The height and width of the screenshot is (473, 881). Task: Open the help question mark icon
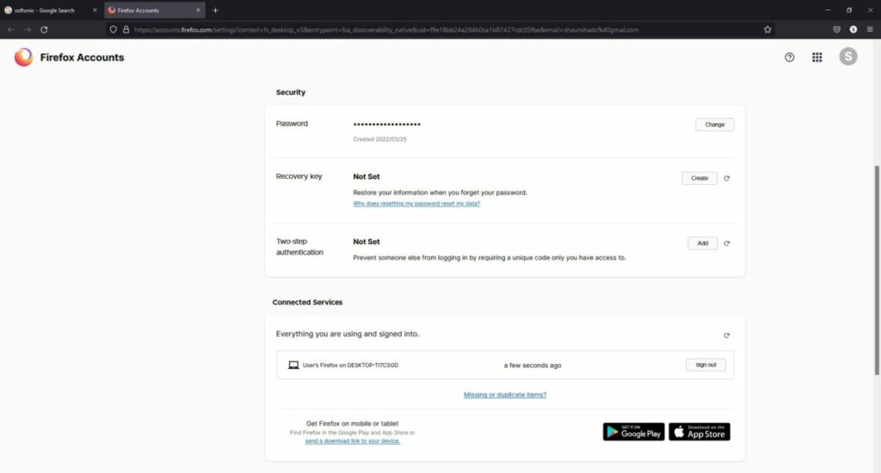coord(790,58)
